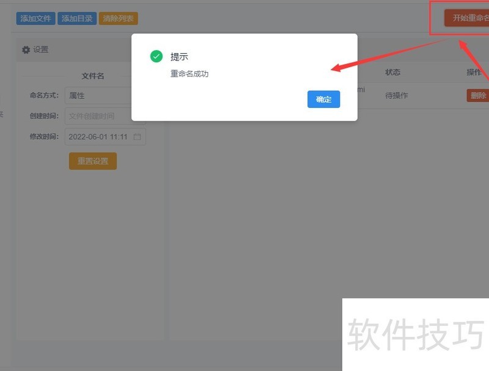Select the 重命名成功 message text
This screenshot has width=489, height=371.
[189, 74]
